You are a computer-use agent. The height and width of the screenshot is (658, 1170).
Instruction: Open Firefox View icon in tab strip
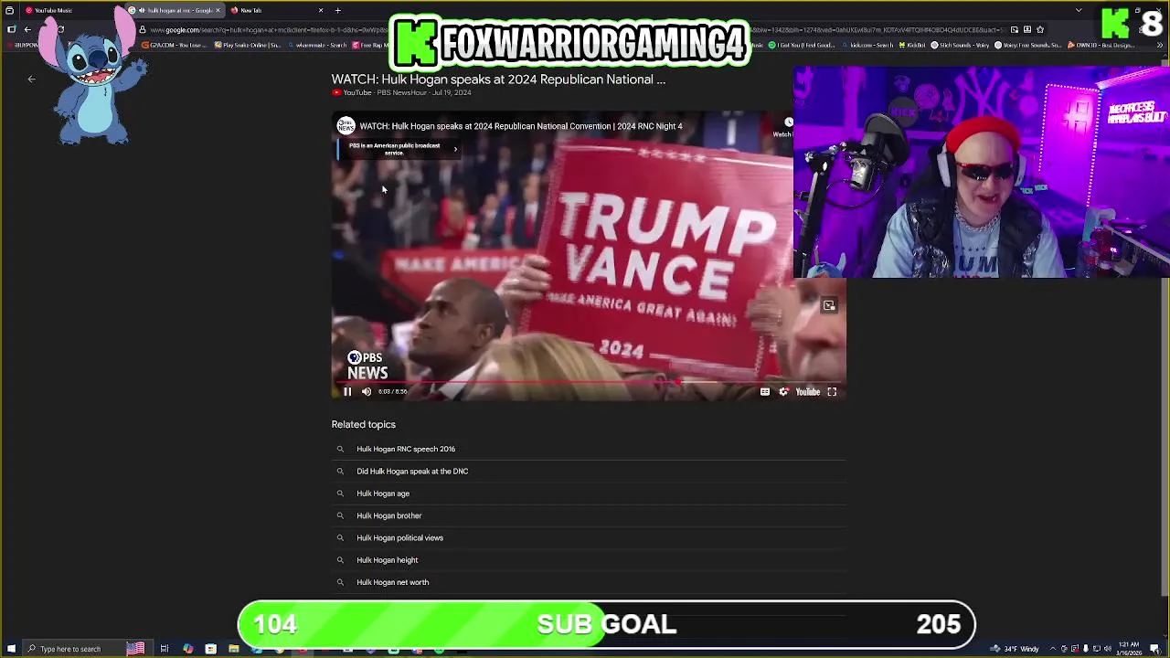click(x=9, y=10)
